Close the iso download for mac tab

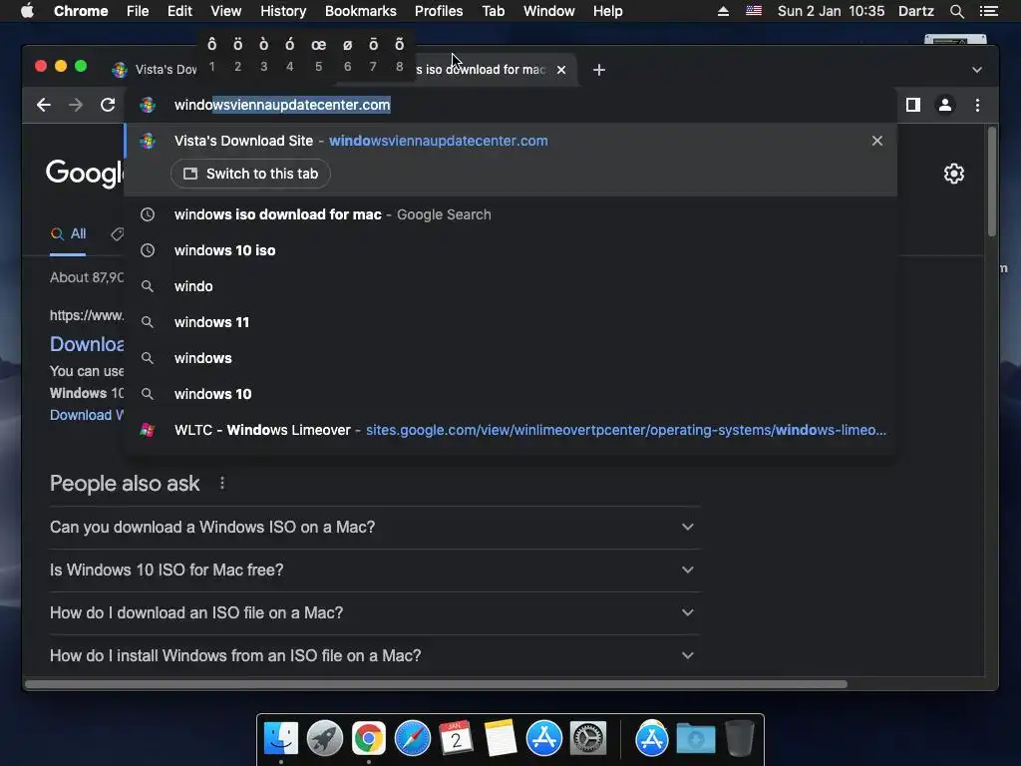tap(561, 70)
